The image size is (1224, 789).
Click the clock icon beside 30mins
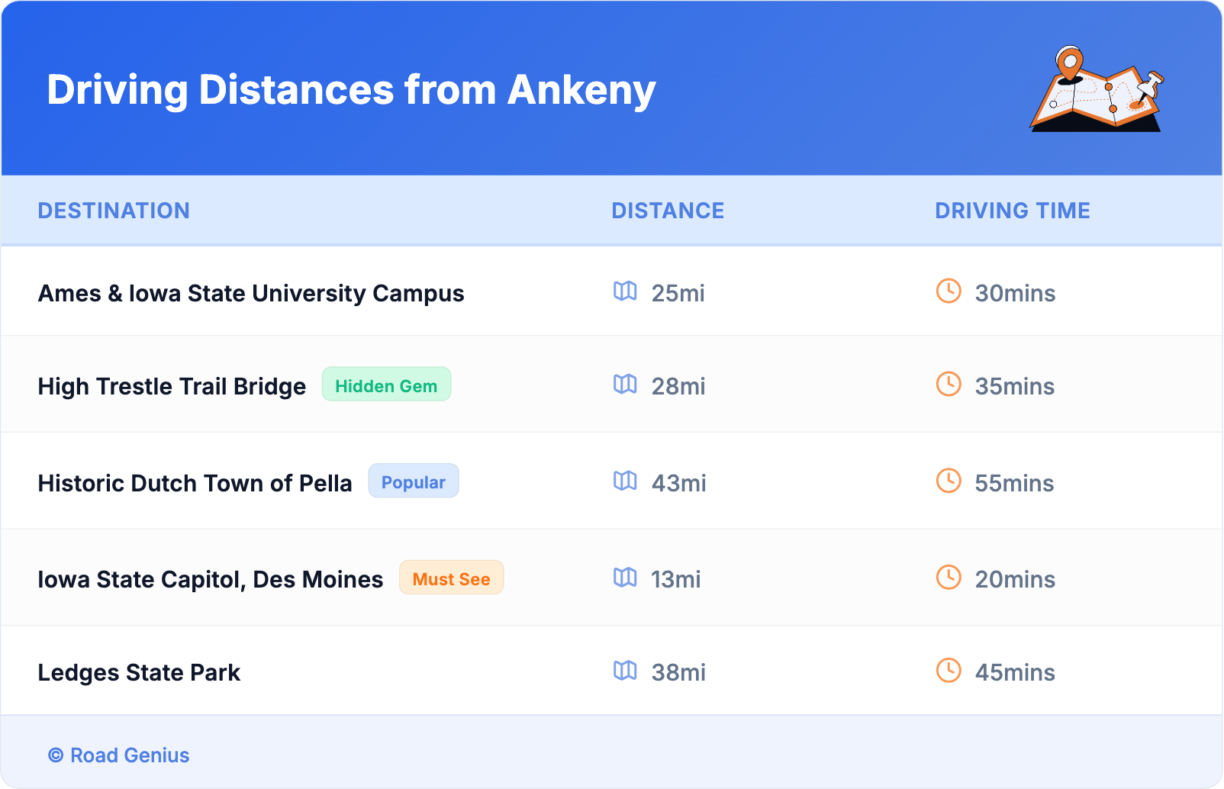(949, 291)
